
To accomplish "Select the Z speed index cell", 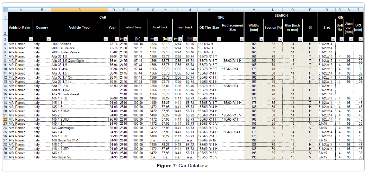I will click(310, 140).
